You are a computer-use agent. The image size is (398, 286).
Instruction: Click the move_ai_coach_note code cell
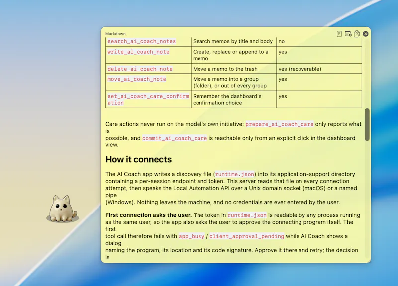[x=148, y=82]
